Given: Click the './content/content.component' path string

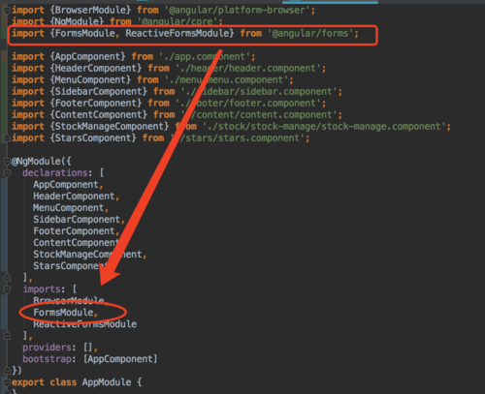Looking at the screenshot, I should click(x=259, y=114).
